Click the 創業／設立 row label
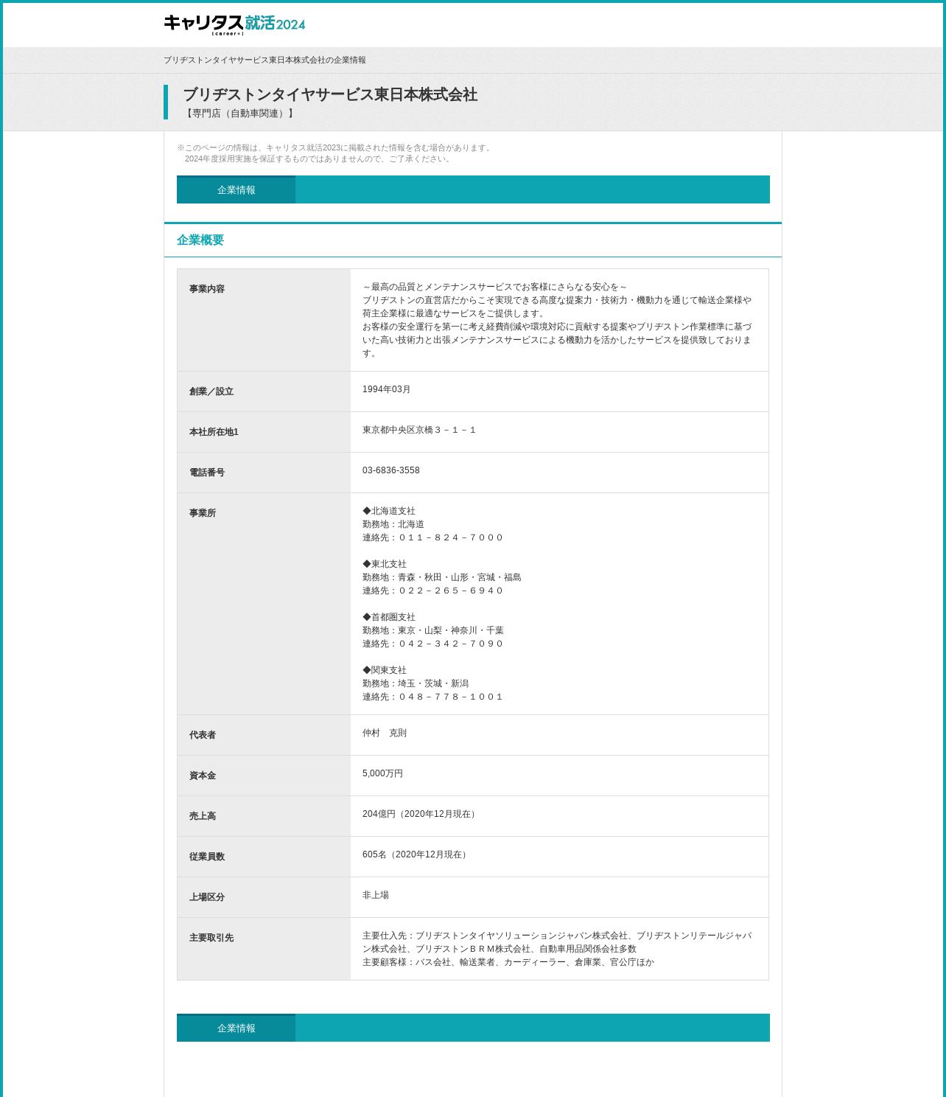 tap(211, 391)
